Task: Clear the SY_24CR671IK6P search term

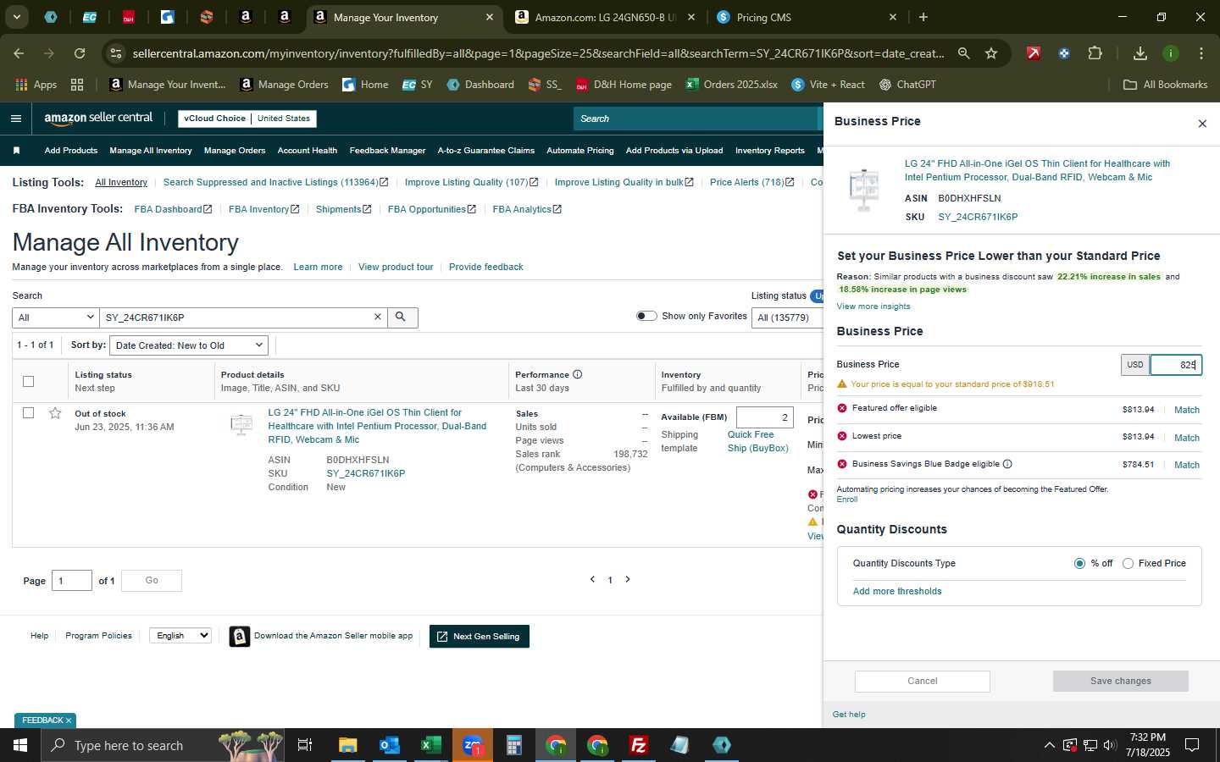Action: click(x=378, y=317)
